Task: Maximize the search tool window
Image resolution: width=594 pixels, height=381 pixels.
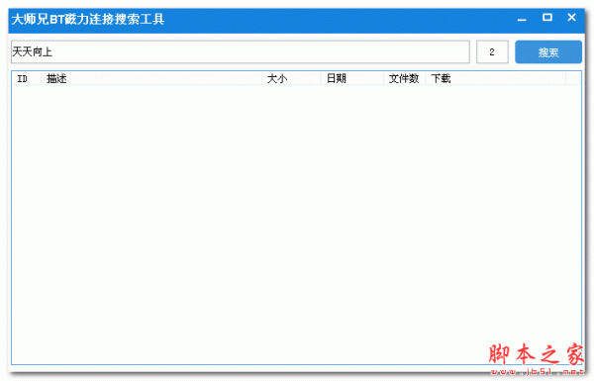Action: coord(547,18)
